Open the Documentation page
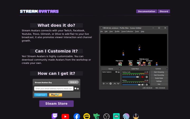This screenshot has width=190, height=119. 146,11
